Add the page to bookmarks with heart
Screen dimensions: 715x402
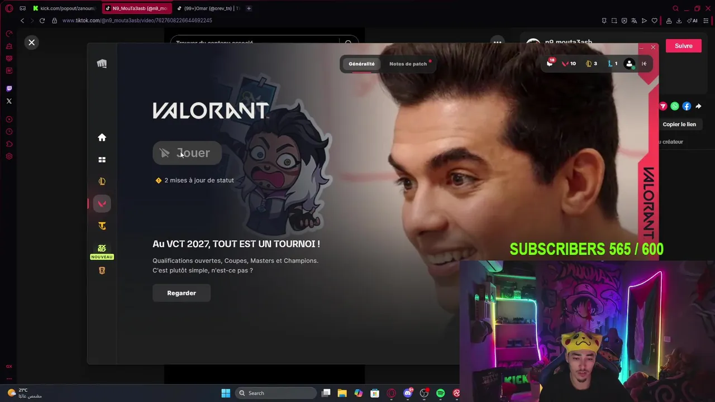point(654,21)
